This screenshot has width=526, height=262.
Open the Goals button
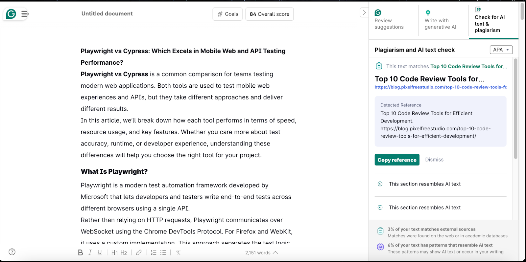tap(227, 14)
